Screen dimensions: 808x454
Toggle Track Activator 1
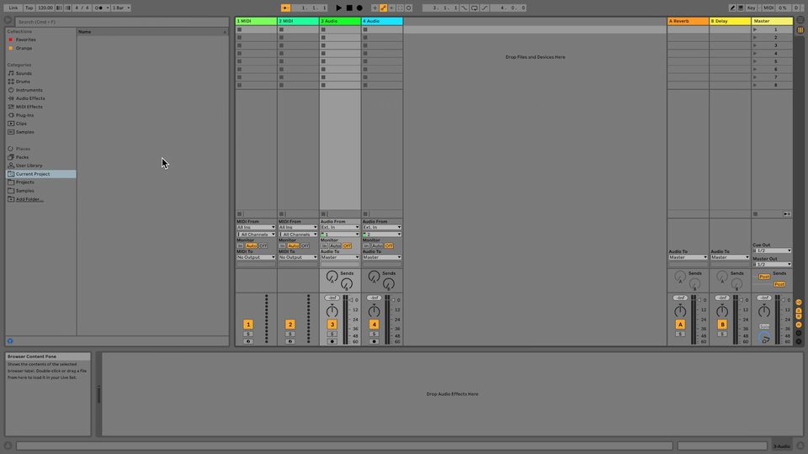(247, 325)
